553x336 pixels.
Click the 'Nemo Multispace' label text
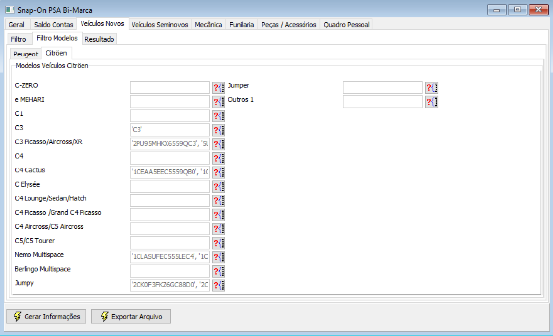39,255
